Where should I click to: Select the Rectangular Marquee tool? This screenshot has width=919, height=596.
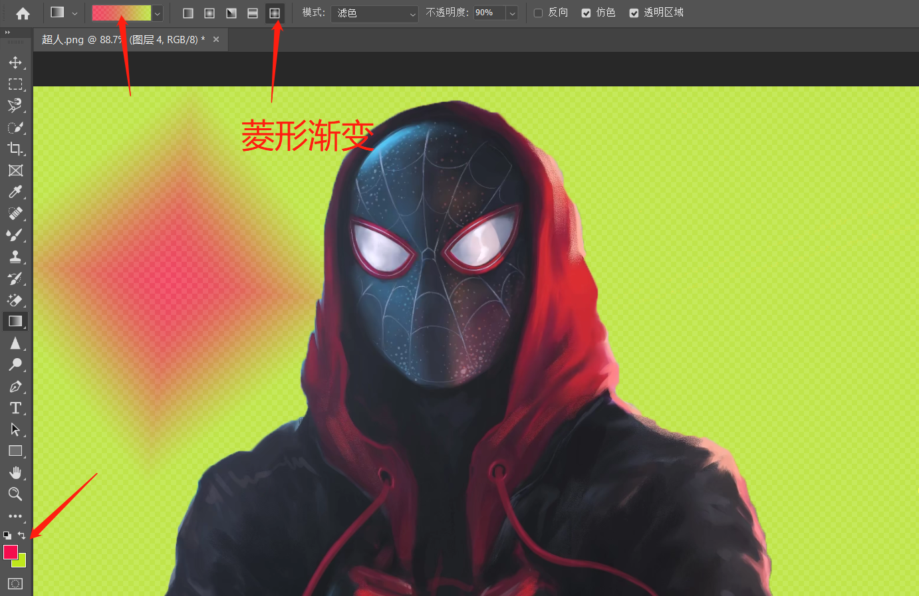(x=15, y=84)
